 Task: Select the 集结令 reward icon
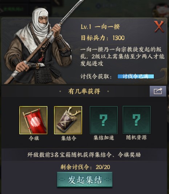pos(68,120)
